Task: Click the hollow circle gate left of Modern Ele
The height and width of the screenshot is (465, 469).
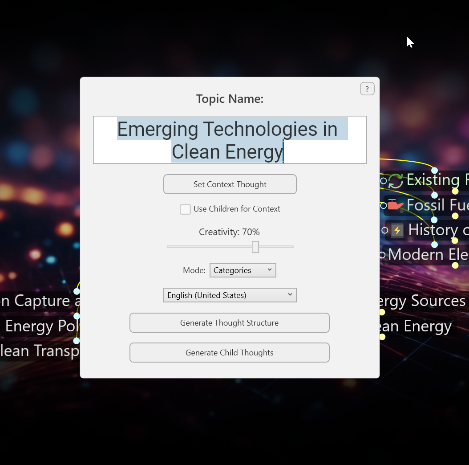Action: click(x=382, y=255)
